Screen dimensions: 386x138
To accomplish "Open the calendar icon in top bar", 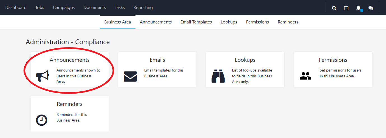I will [x=346, y=8].
